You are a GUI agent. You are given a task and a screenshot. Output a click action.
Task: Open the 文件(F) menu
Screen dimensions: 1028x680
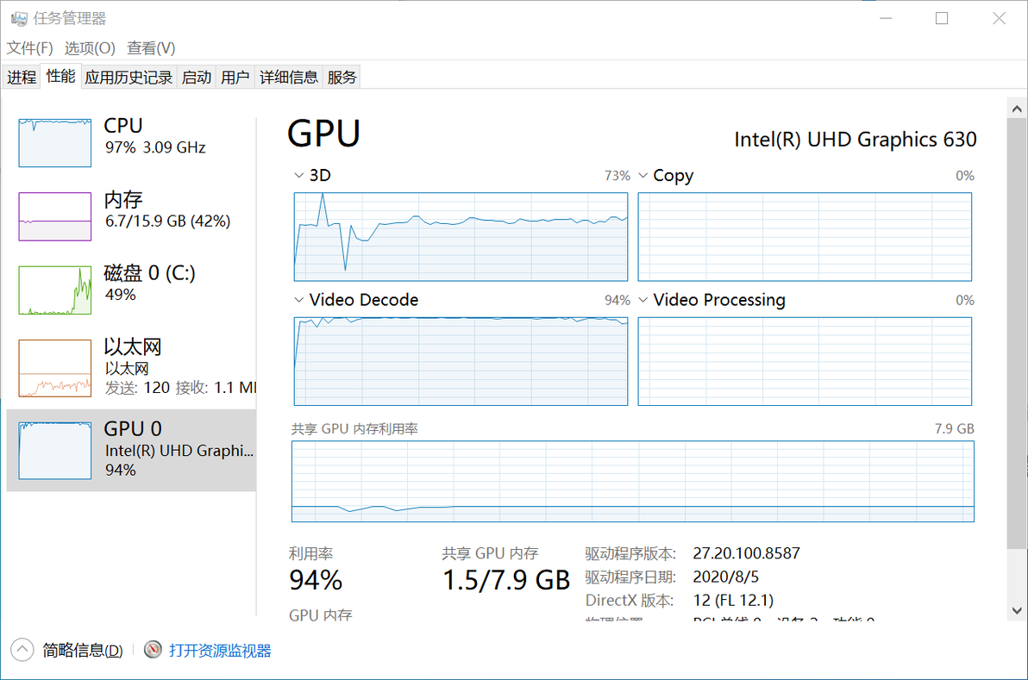click(30, 48)
